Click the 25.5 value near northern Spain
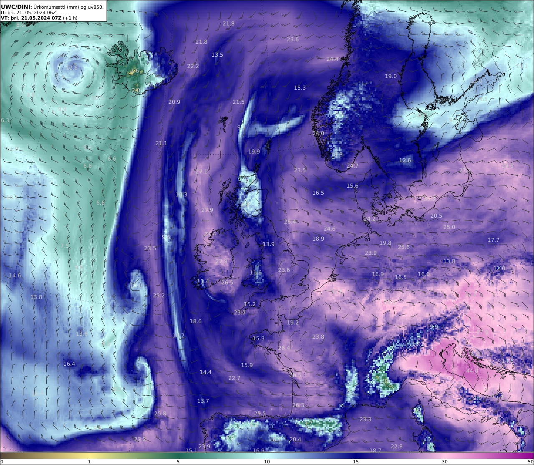This screenshot has height=465, width=534. [x=260, y=414]
